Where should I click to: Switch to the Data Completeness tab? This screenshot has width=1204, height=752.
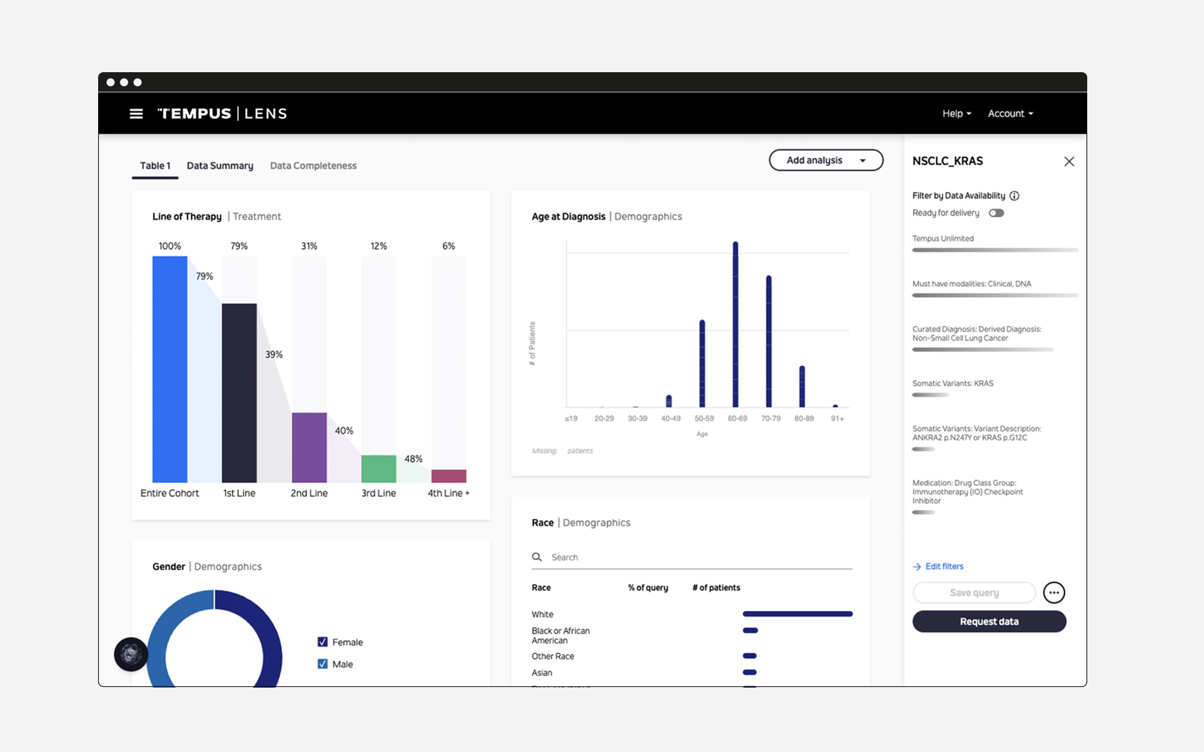pyautogui.click(x=313, y=165)
